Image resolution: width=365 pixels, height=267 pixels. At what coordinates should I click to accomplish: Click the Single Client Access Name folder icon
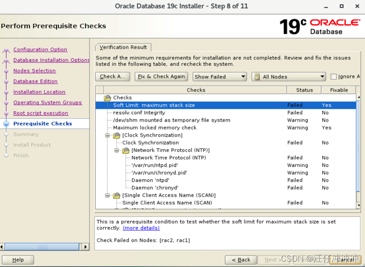pyautogui.click(x=117, y=195)
